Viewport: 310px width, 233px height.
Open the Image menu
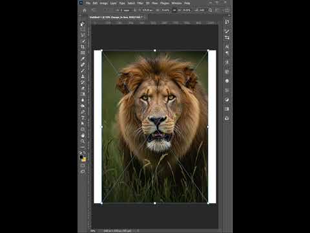click(x=104, y=3)
